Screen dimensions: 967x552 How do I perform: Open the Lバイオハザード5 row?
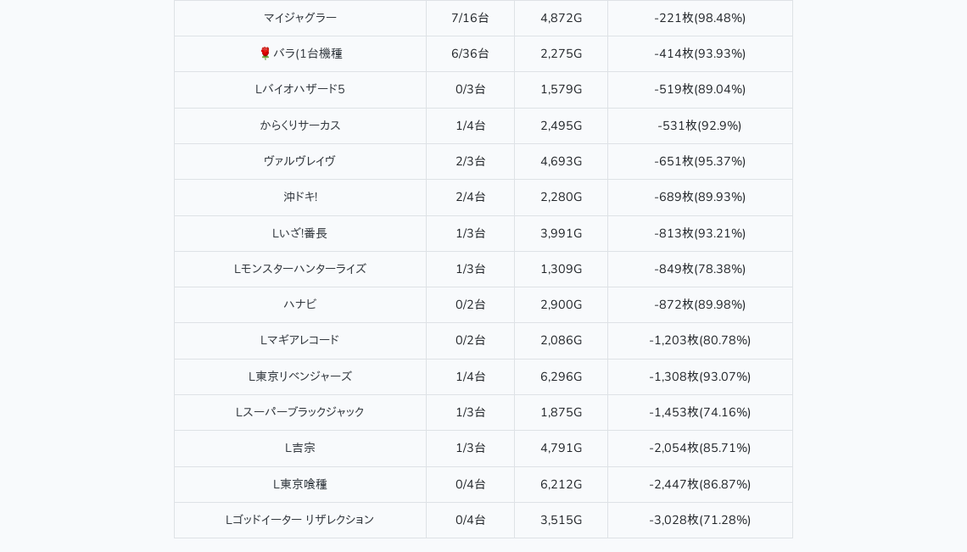pos(299,89)
